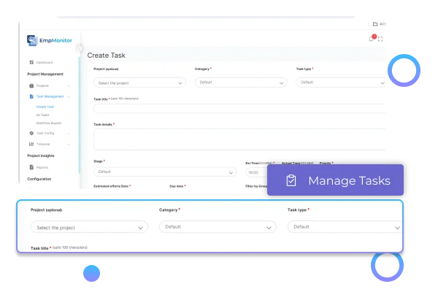Open the Task type dropdown in main form
This screenshot has width=438, height=292.
pyautogui.click(x=340, y=82)
